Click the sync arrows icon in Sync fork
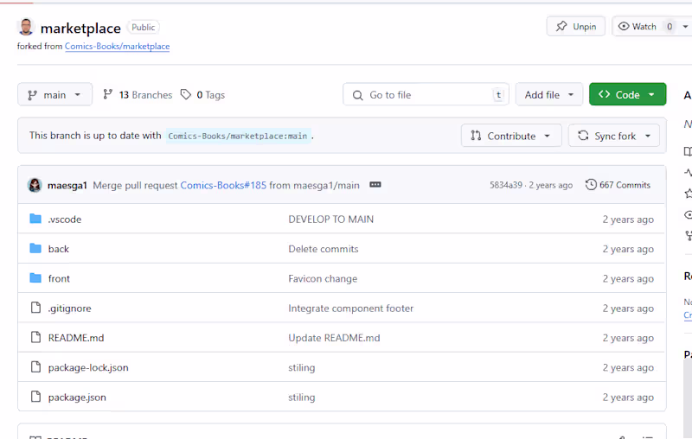Viewport: 692px width, 439px height. [x=583, y=136]
